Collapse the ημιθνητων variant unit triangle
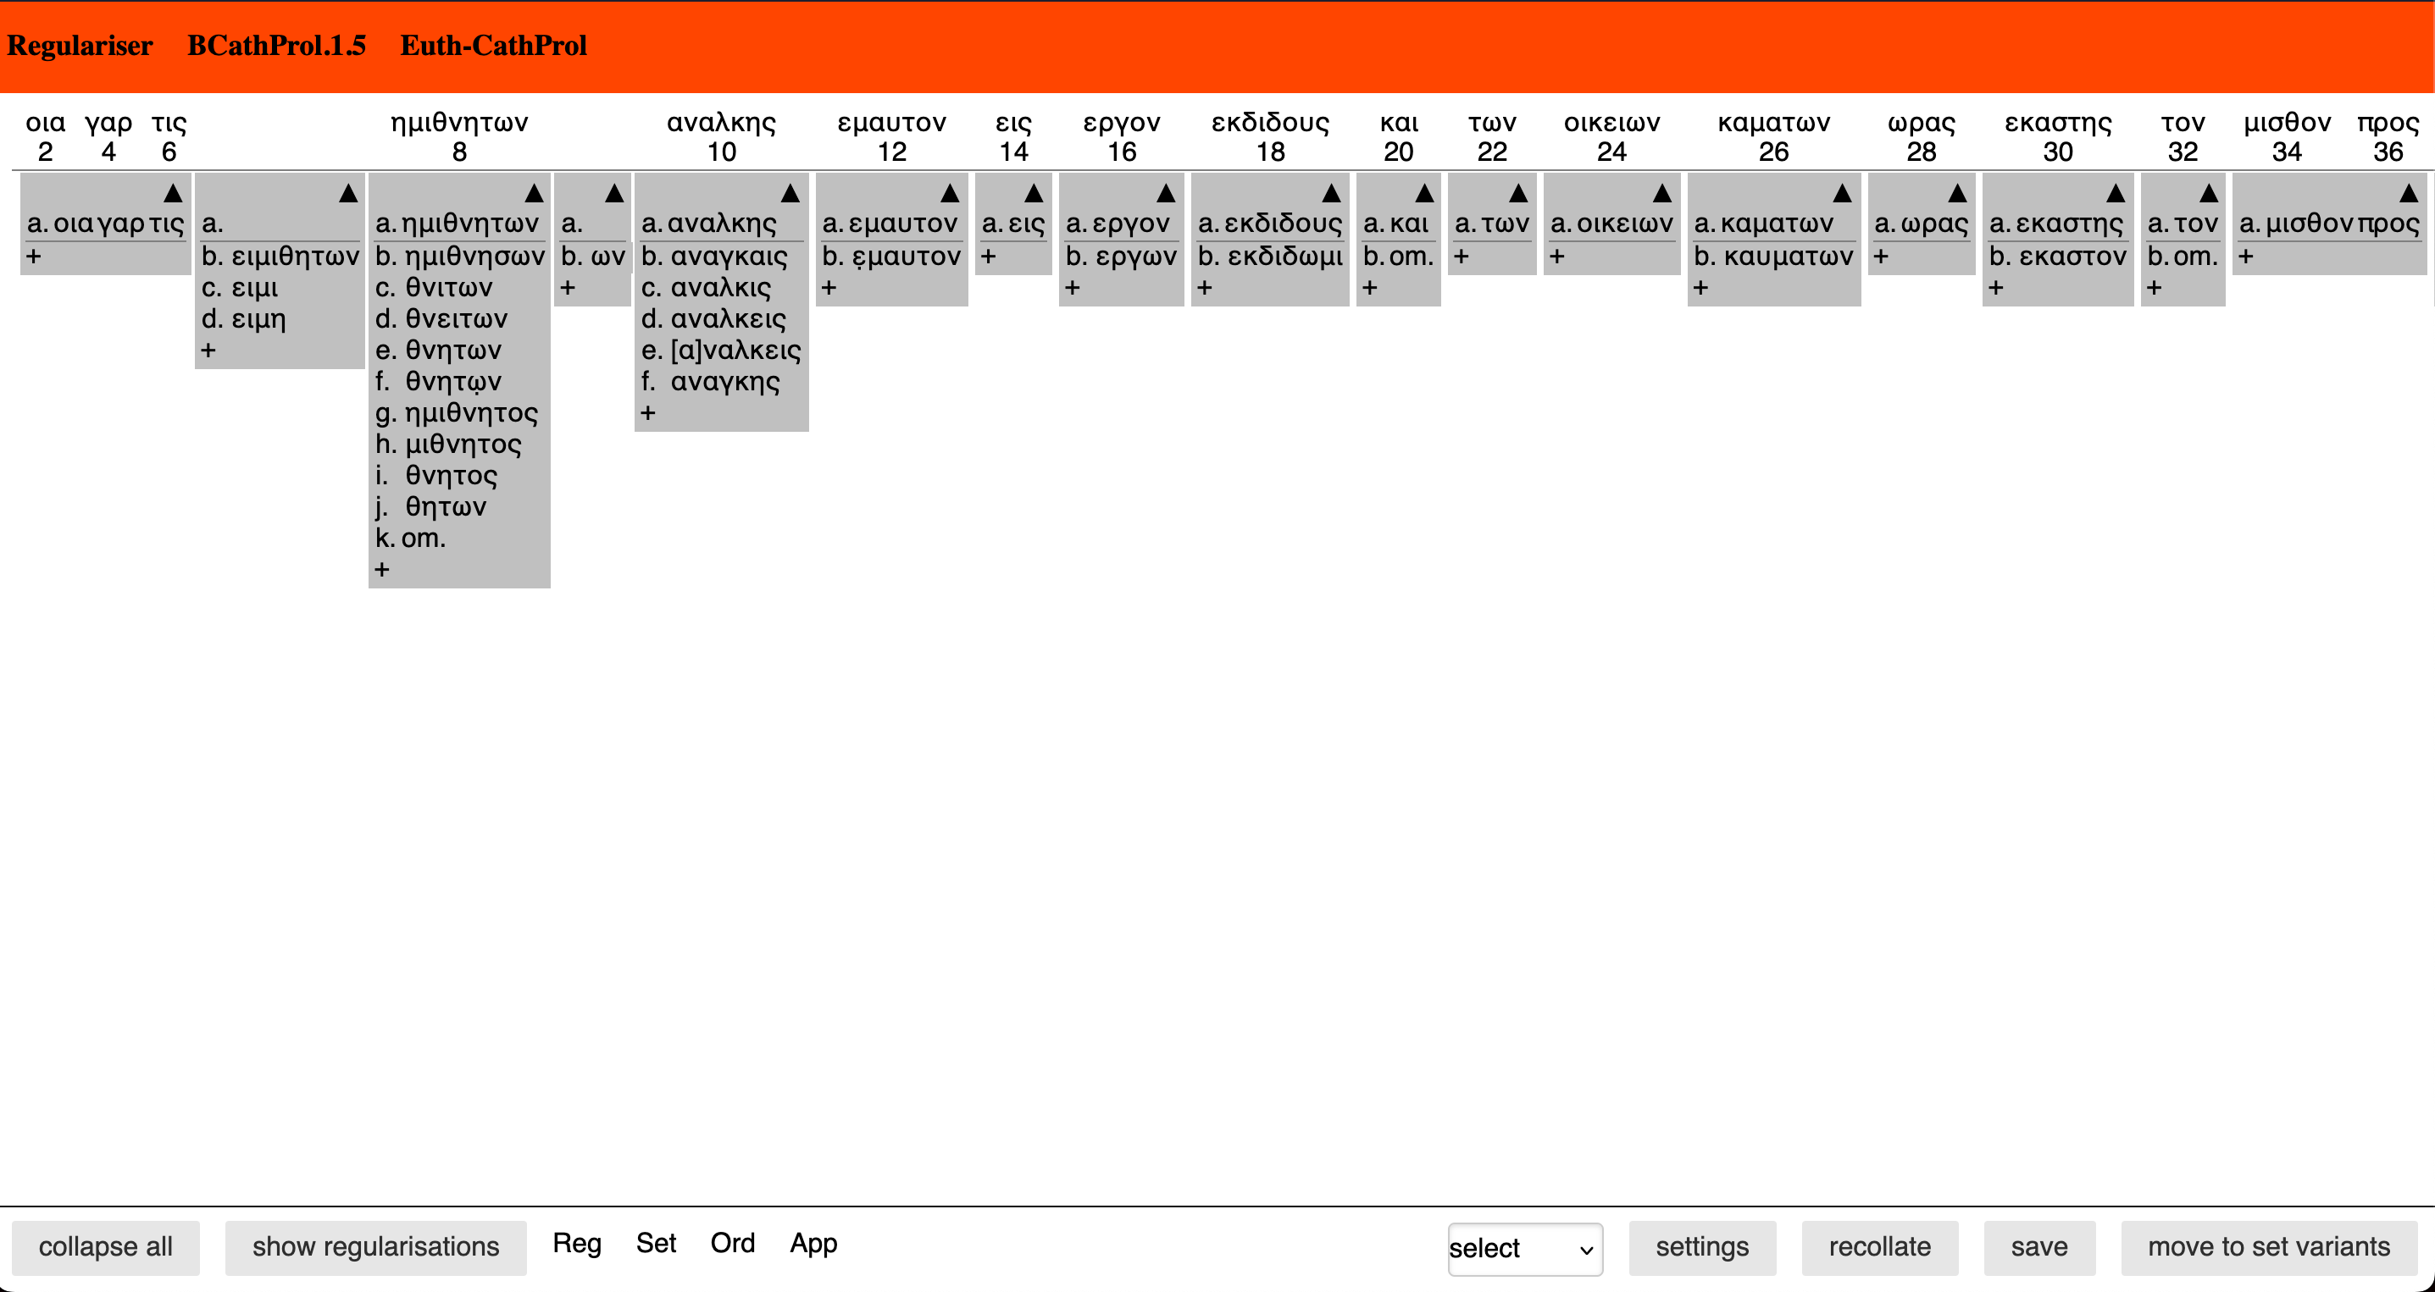The image size is (2435, 1292). (x=534, y=194)
